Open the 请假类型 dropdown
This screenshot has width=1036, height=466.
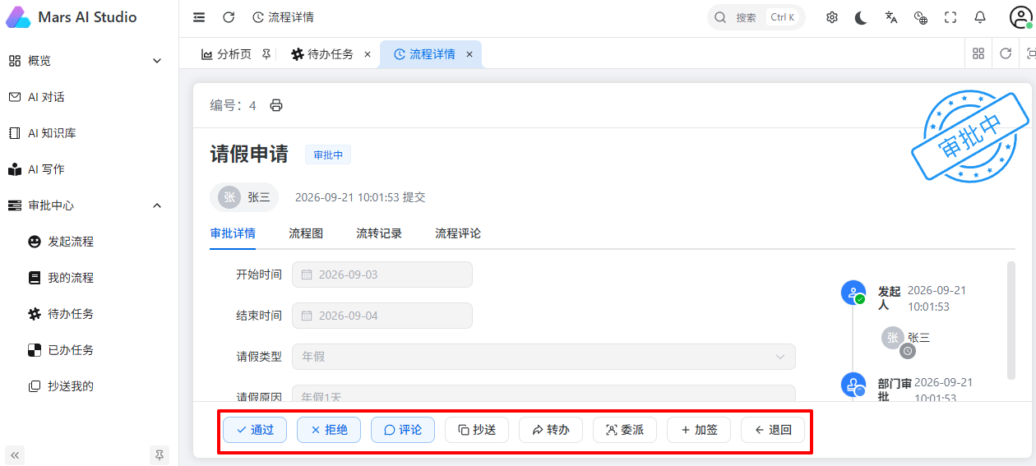(x=543, y=357)
